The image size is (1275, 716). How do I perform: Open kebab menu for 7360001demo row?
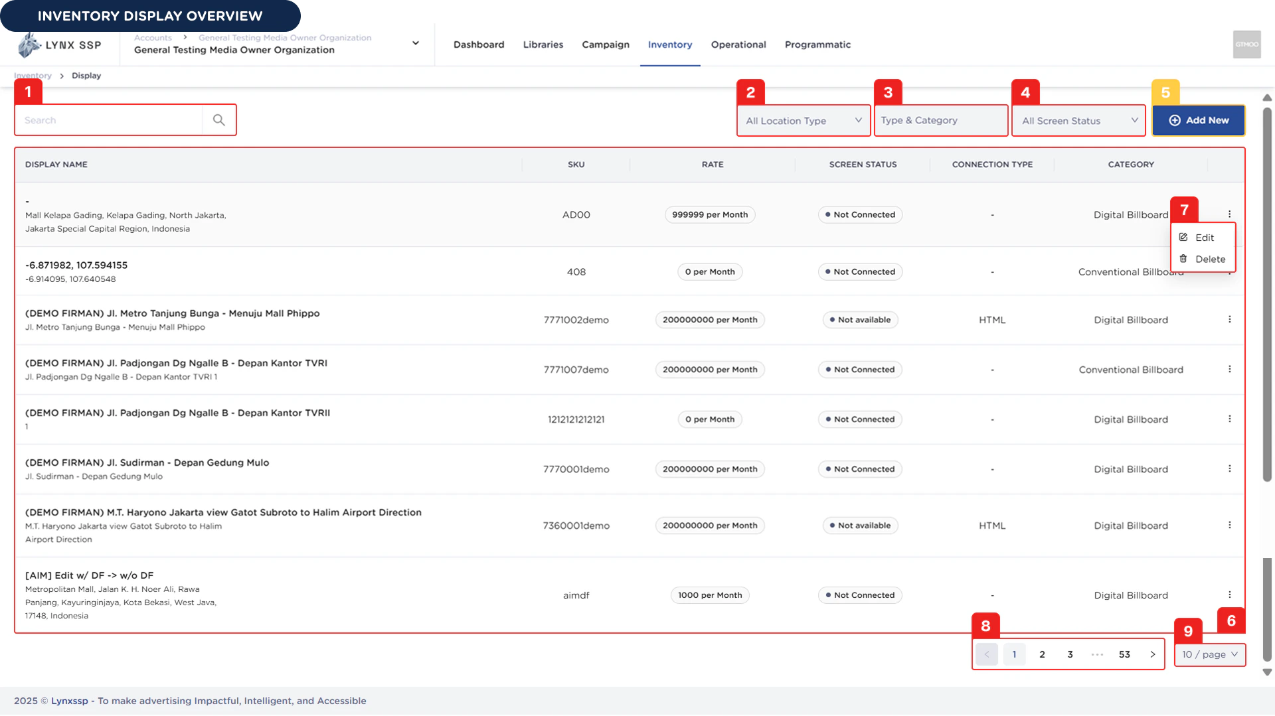(x=1229, y=525)
